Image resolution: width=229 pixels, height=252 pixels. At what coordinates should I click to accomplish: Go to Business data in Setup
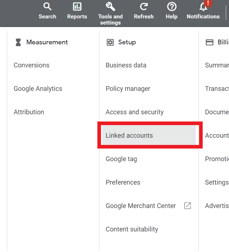pos(126,65)
